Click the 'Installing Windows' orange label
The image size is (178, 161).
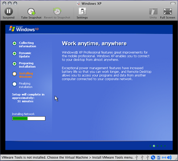[26, 75]
